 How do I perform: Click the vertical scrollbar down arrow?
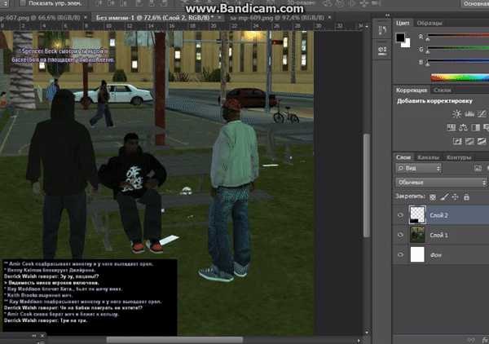pyautogui.click(x=367, y=333)
